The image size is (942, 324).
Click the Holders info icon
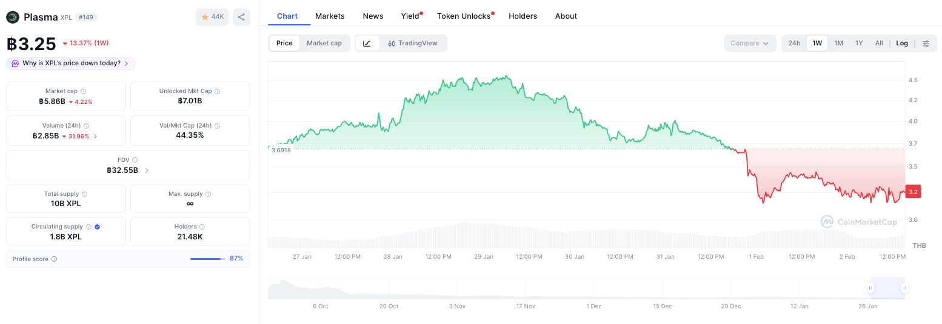coord(202,227)
